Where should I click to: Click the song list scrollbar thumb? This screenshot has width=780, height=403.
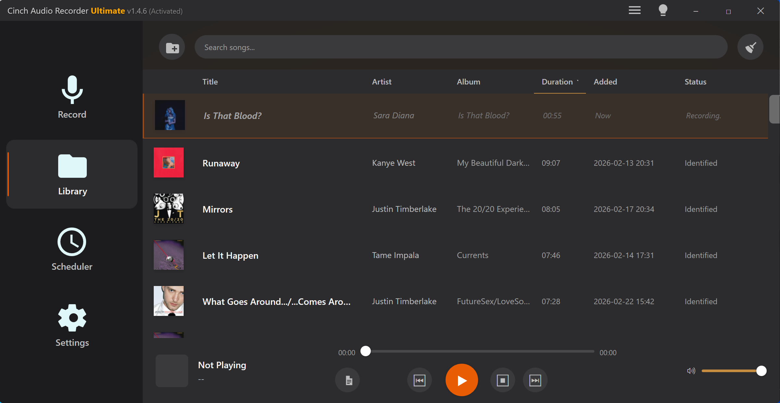pyautogui.click(x=774, y=109)
